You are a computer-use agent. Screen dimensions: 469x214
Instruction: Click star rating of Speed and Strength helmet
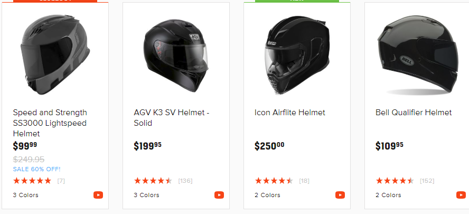[32, 181]
